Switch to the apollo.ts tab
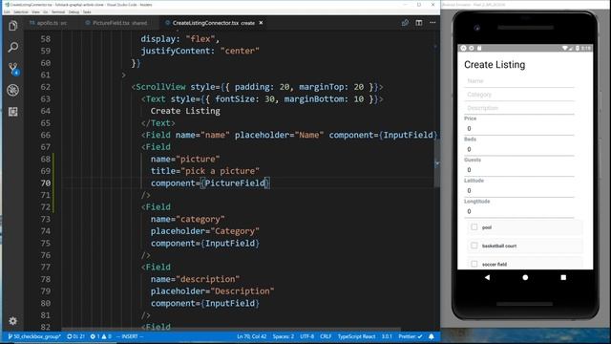Image resolution: width=611 pixels, height=344 pixels. click(48, 23)
